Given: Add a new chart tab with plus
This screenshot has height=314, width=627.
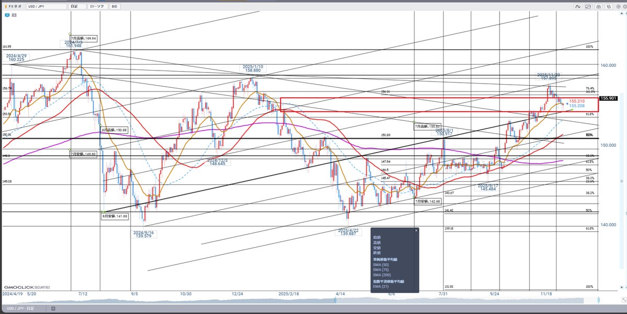Looking at the screenshot, I should (x=53, y=309).
